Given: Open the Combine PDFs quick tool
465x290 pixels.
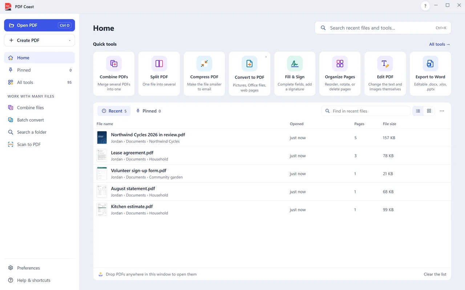Looking at the screenshot, I should click(114, 74).
